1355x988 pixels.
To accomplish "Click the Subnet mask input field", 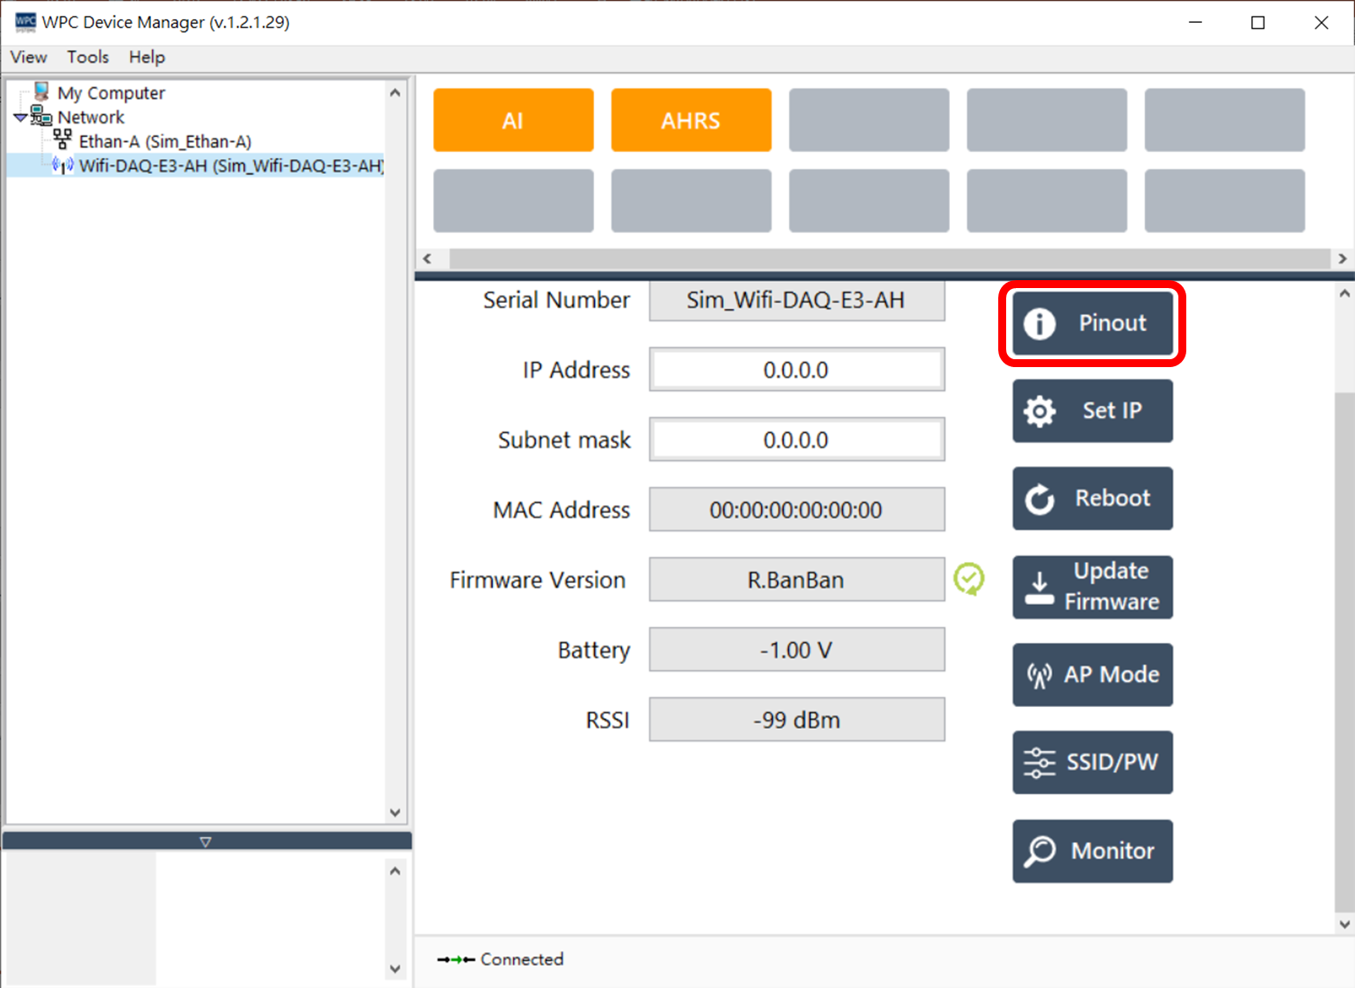I will pos(796,440).
